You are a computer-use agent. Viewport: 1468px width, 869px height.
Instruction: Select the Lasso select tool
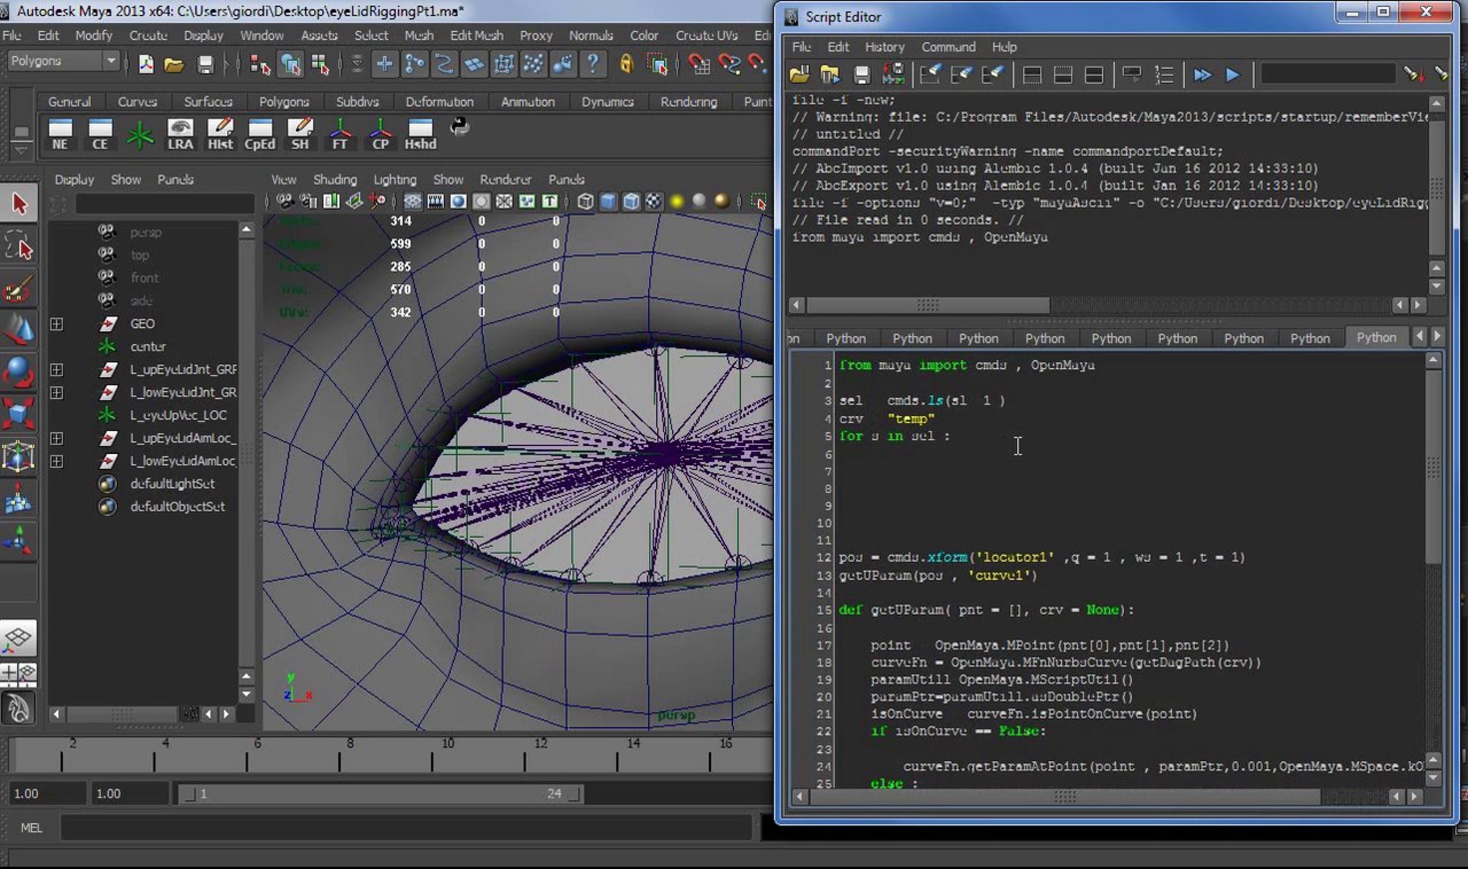click(19, 246)
